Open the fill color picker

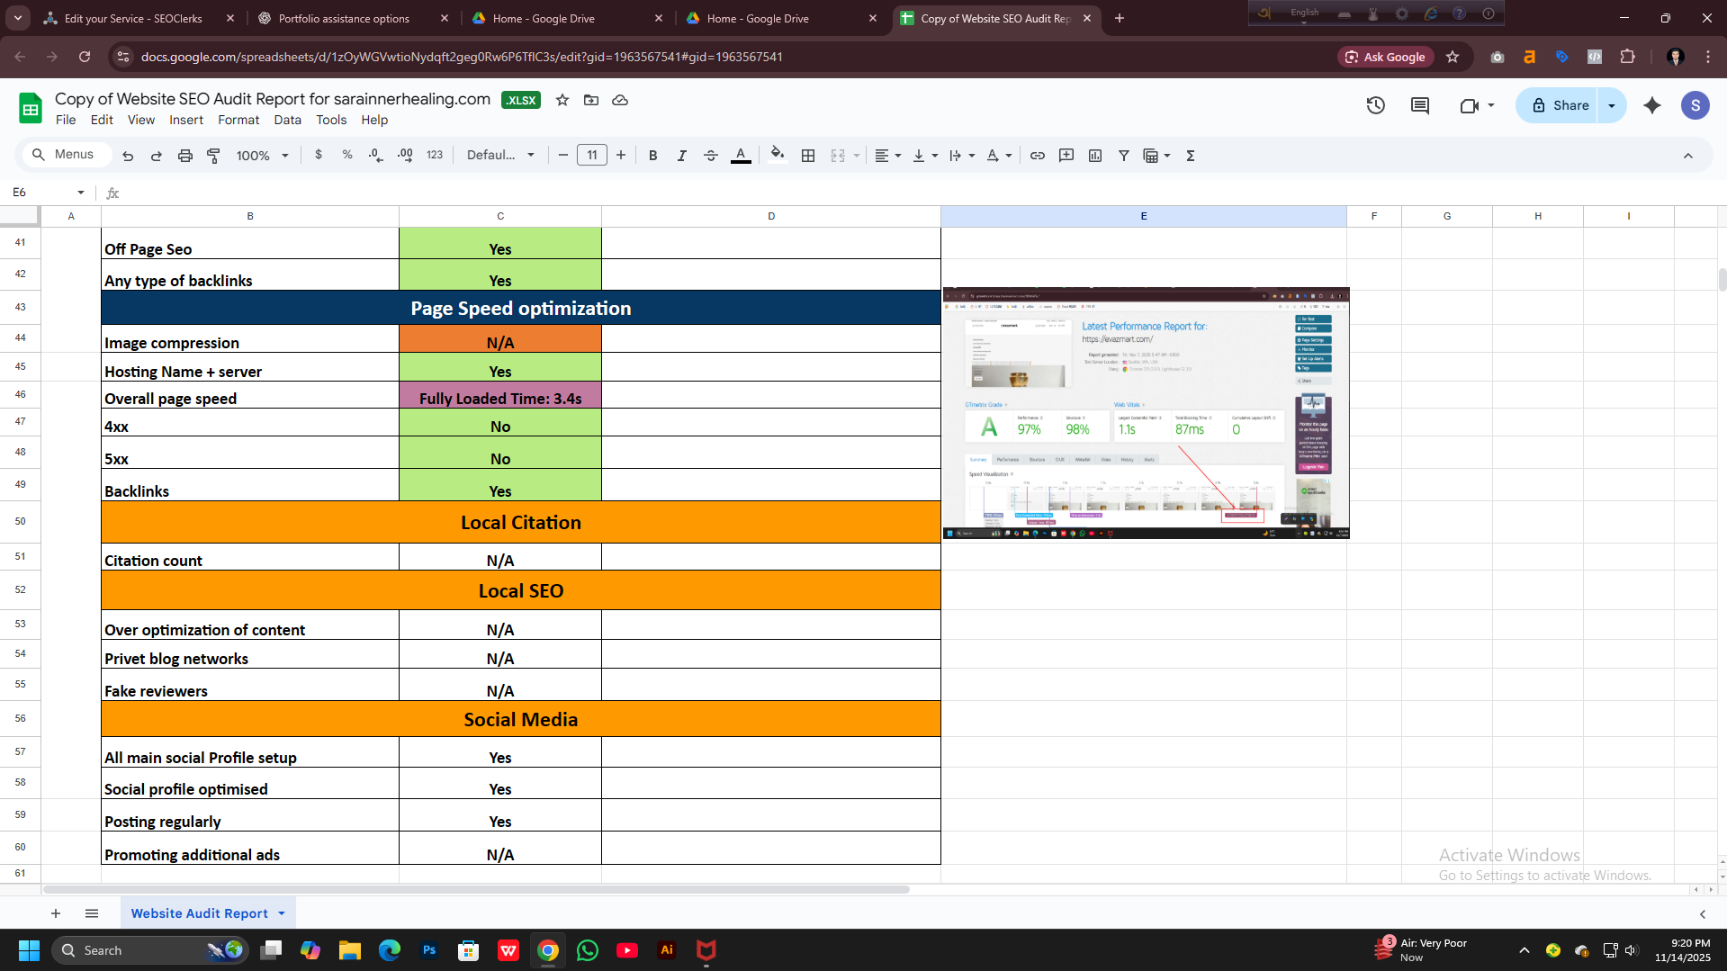point(777,156)
